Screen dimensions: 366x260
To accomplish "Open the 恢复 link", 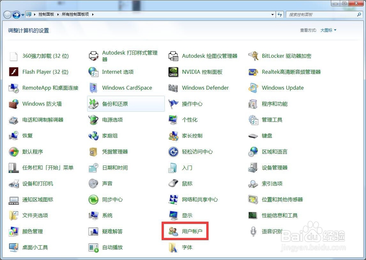I will click(x=27, y=136).
